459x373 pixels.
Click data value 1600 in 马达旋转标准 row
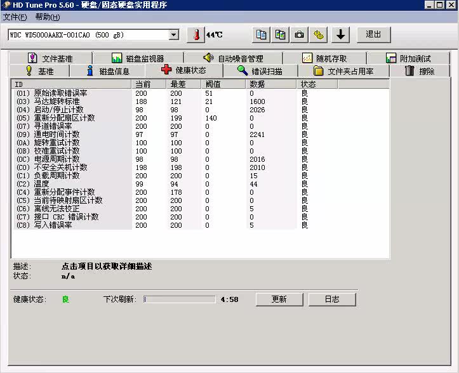tap(257, 101)
